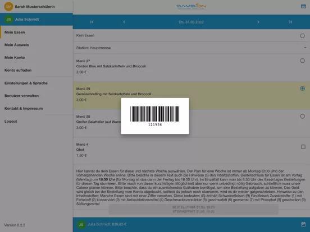Click barcode number 121936
Viewport: 310px width, 232px height.
(155, 124)
